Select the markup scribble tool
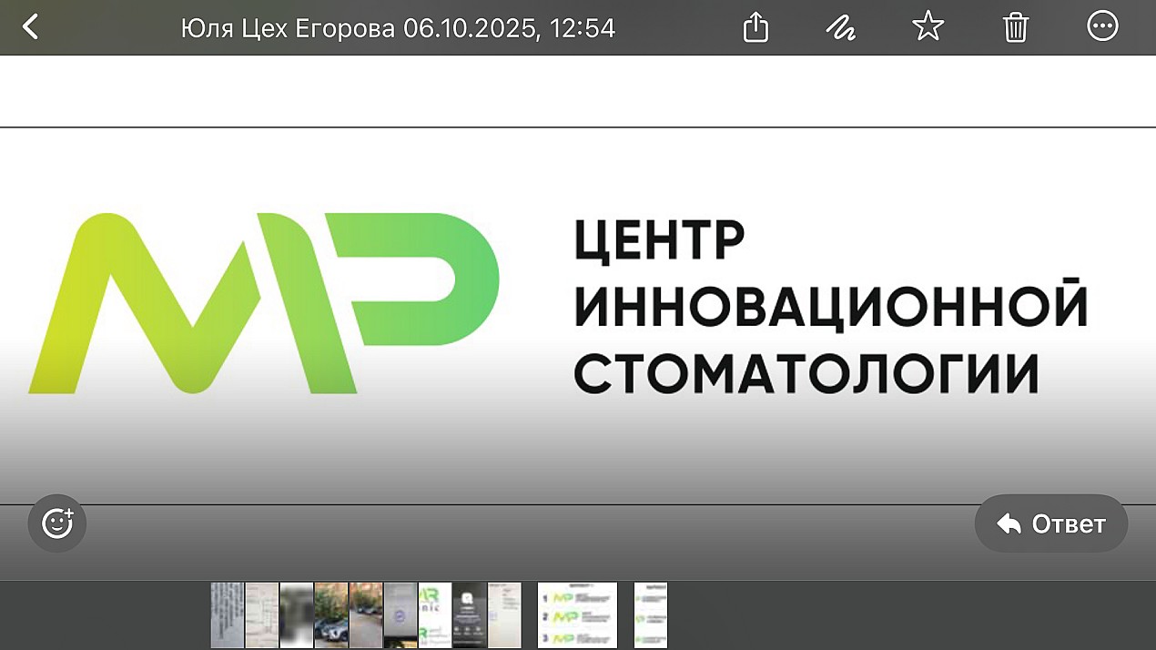 (840, 28)
